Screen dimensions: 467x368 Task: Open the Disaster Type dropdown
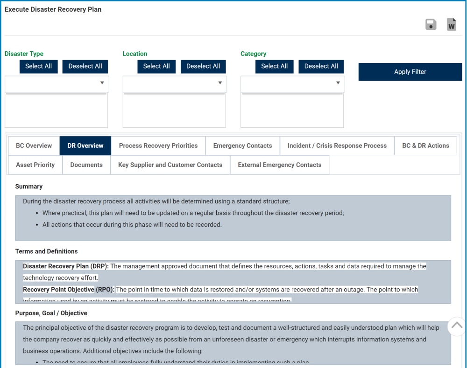coord(57,83)
